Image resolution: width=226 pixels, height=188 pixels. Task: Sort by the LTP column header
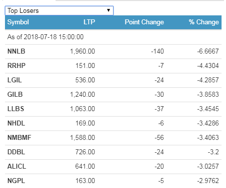89,22
